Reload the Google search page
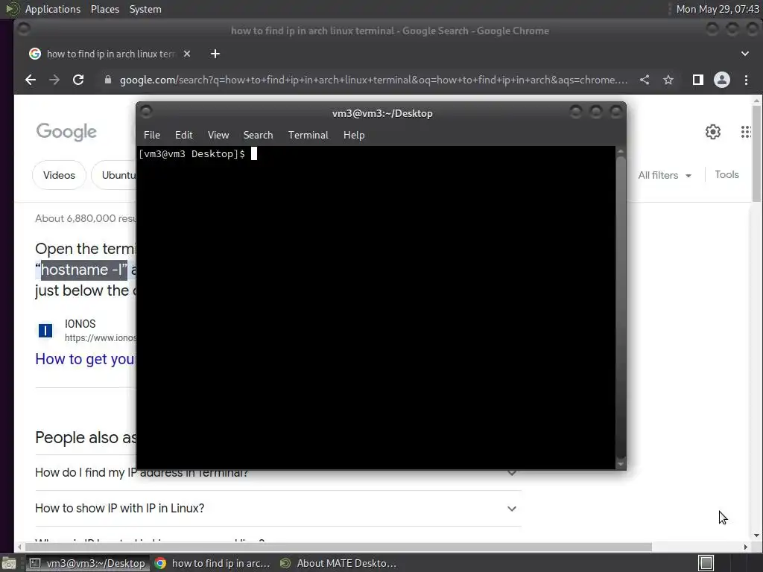This screenshot has width=763, height=572. [77, 80]
